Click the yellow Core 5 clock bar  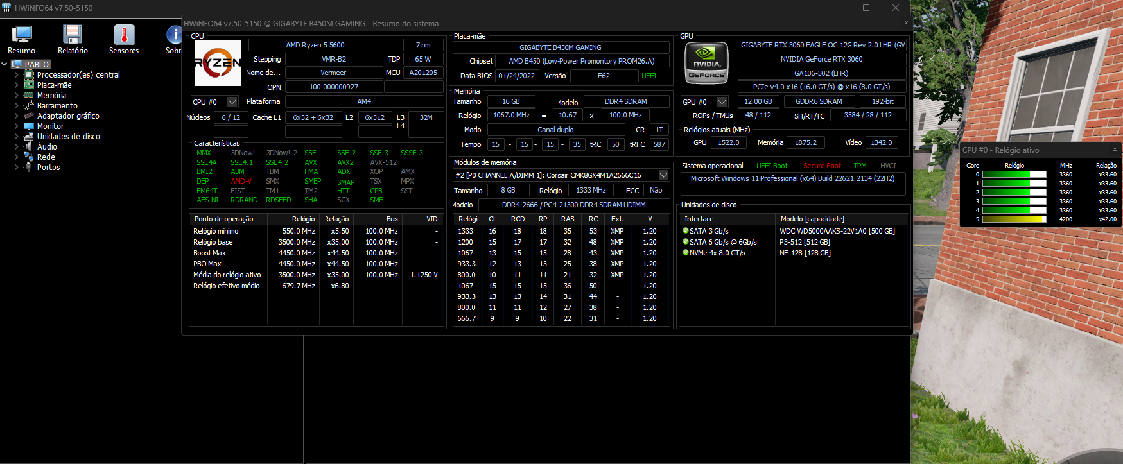coord(1014,219)
